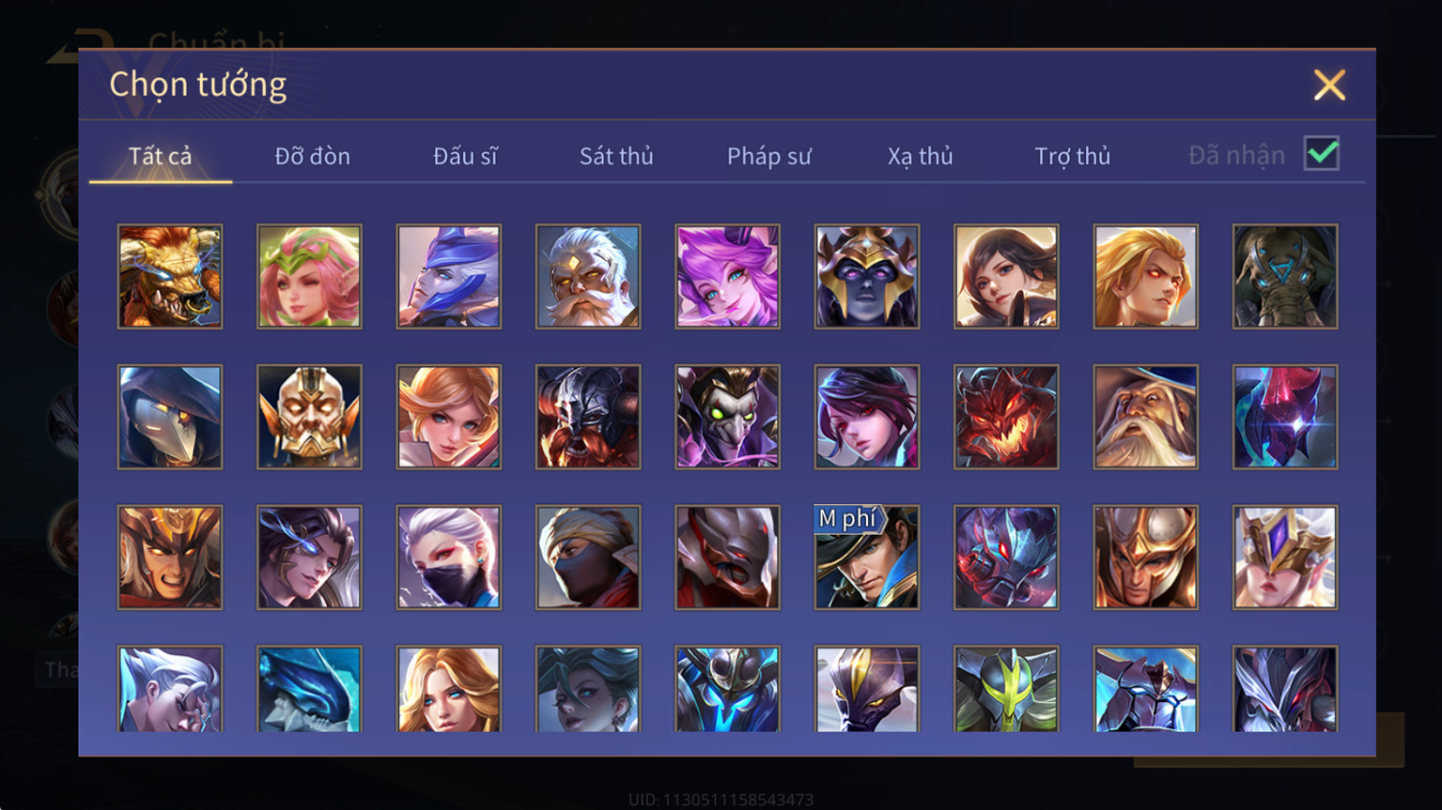Image resolution: width=1442 pixels, height=810 pixels.
Task: Select the golden lion beast hero portrait
Action: pos(169,276)
